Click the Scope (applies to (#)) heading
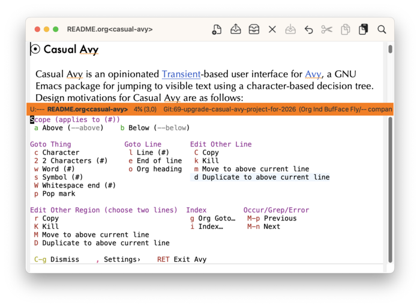The image size is (420, 307). coord(75,120)
